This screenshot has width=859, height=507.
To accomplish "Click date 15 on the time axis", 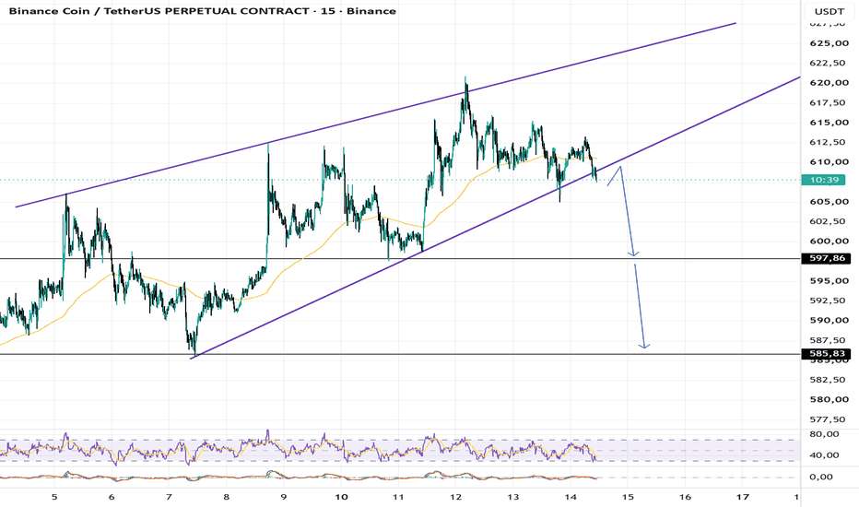I will coord(628,497).
